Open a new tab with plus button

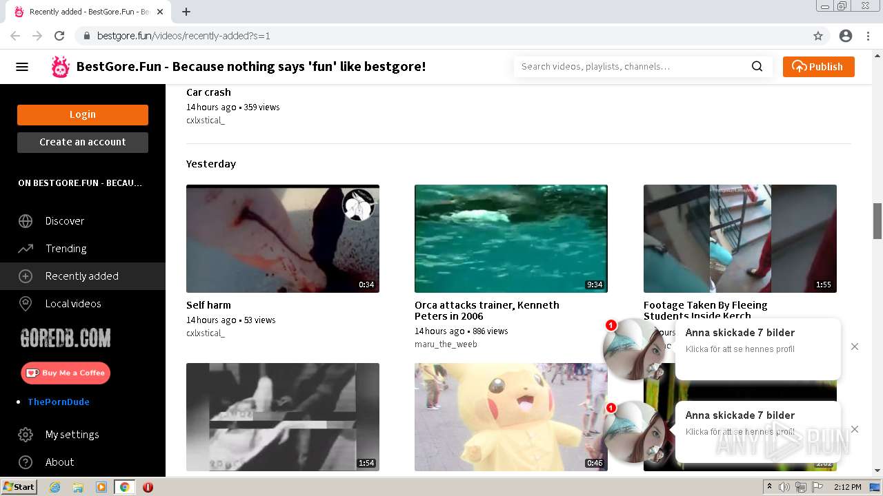pyautogui.click(x=186, y=12)
